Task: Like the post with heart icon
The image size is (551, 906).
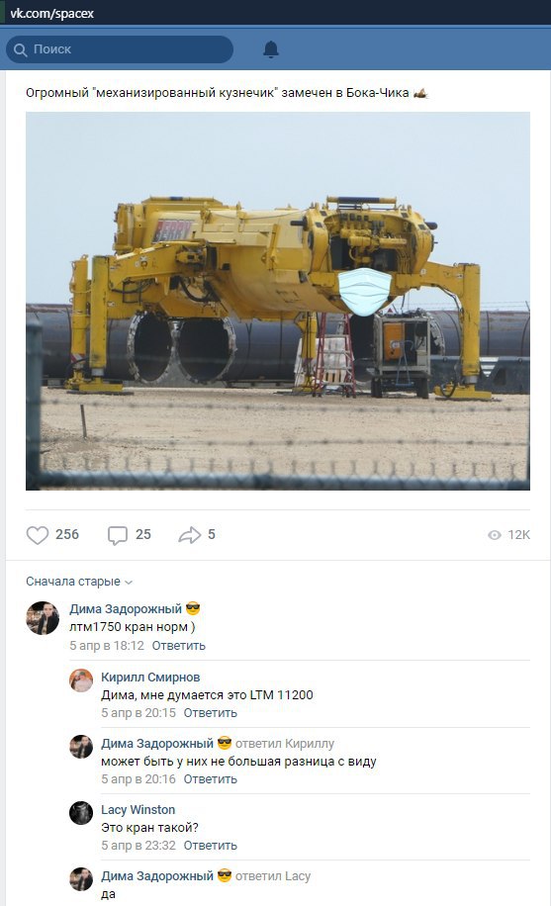Action: pyautogui.click(x=38, y=535)
